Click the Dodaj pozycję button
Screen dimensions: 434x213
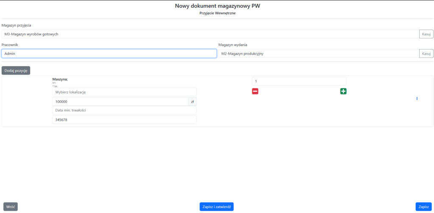16,71
